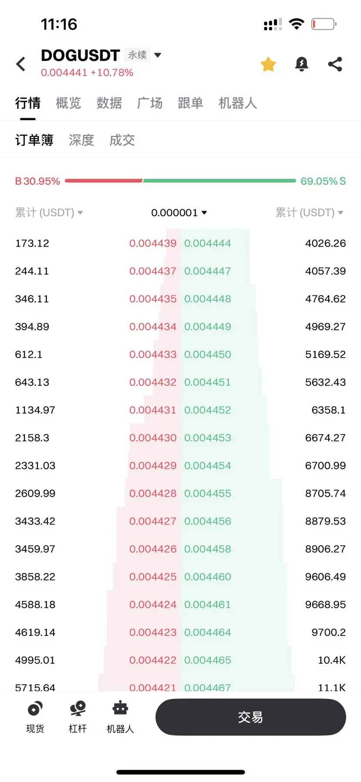Toggle the yellow favorite star
Screen dimensions: 361x782
268,64
